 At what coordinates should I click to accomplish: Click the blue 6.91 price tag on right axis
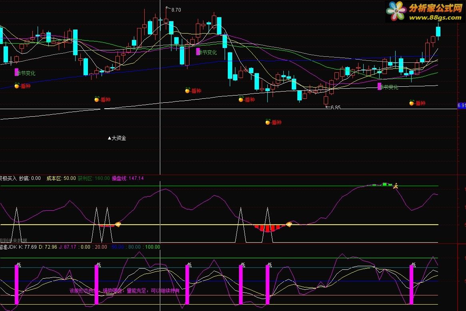(462, 106)
